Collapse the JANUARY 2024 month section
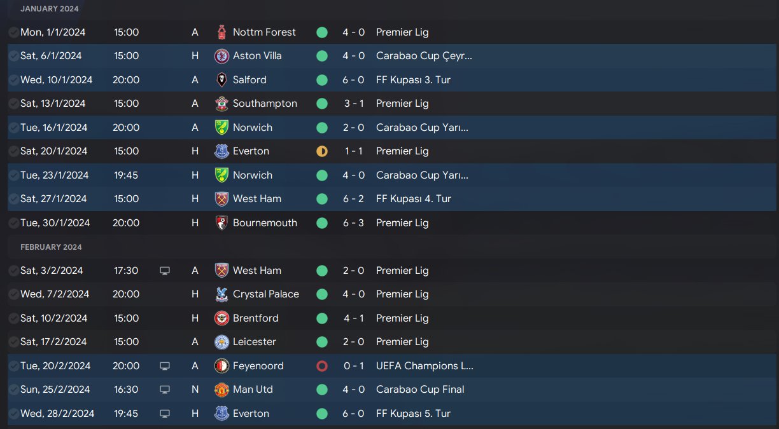Screen dimensions: 779x429 51,9
